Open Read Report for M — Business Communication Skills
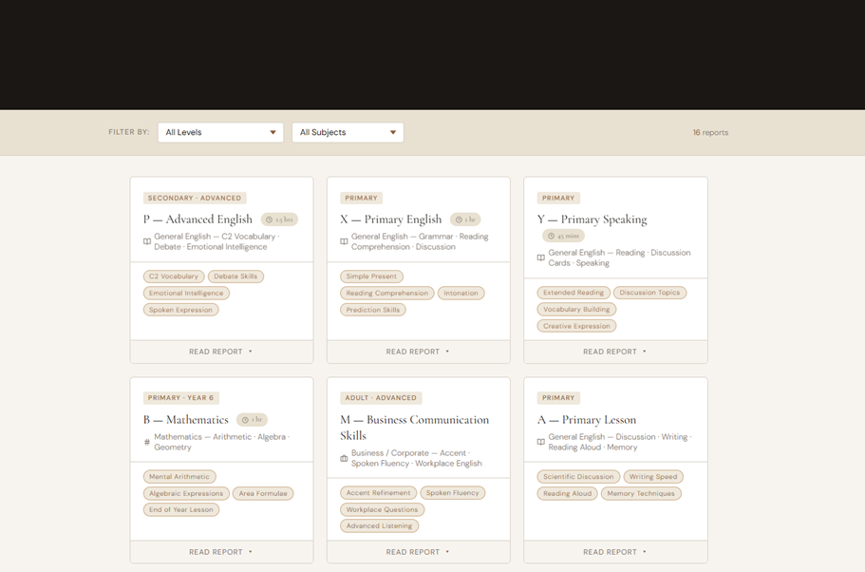Image resolution: width=865 pixels, height=572 pixels. (418, 552)
